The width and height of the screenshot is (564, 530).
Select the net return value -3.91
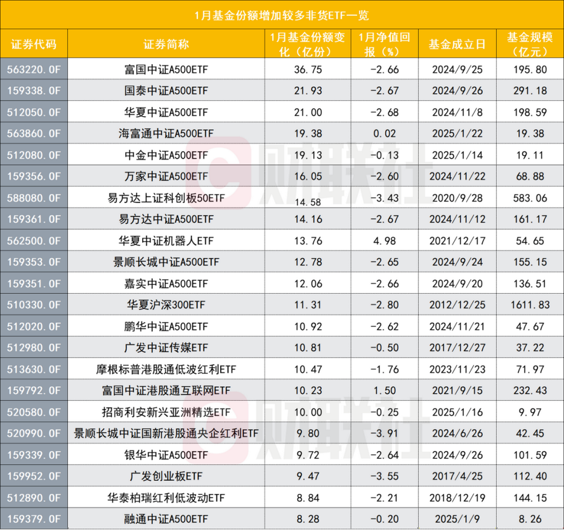click(385, 433)
